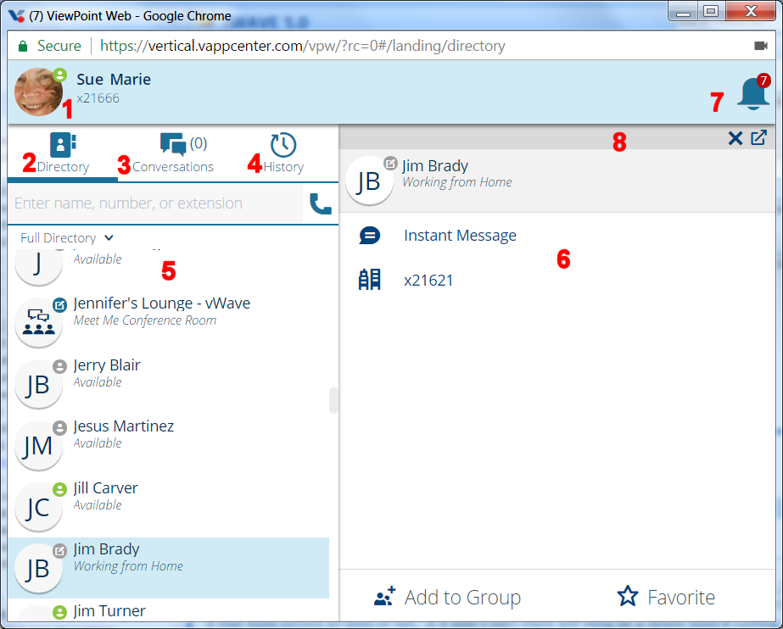Screen dimensions: 783x629
Task: Click Jim Brady name in the detail header
Action: click(435, 165)
